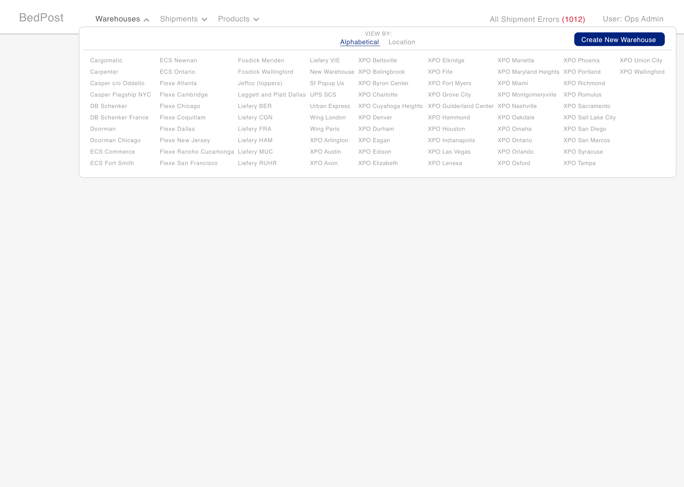The height and width of the screenshot is (487, 684).
Task: Open Liefery HAM warehouse
Action: (x=255, y=140)
